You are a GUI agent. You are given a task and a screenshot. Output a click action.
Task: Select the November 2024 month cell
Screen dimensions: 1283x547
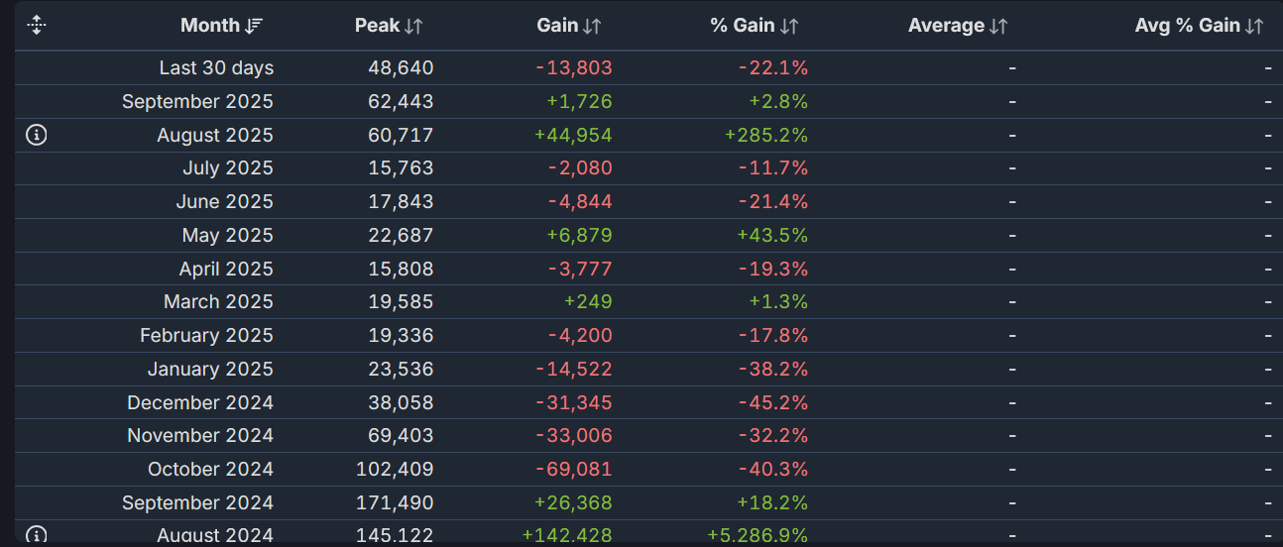click(x=200, y=436)
